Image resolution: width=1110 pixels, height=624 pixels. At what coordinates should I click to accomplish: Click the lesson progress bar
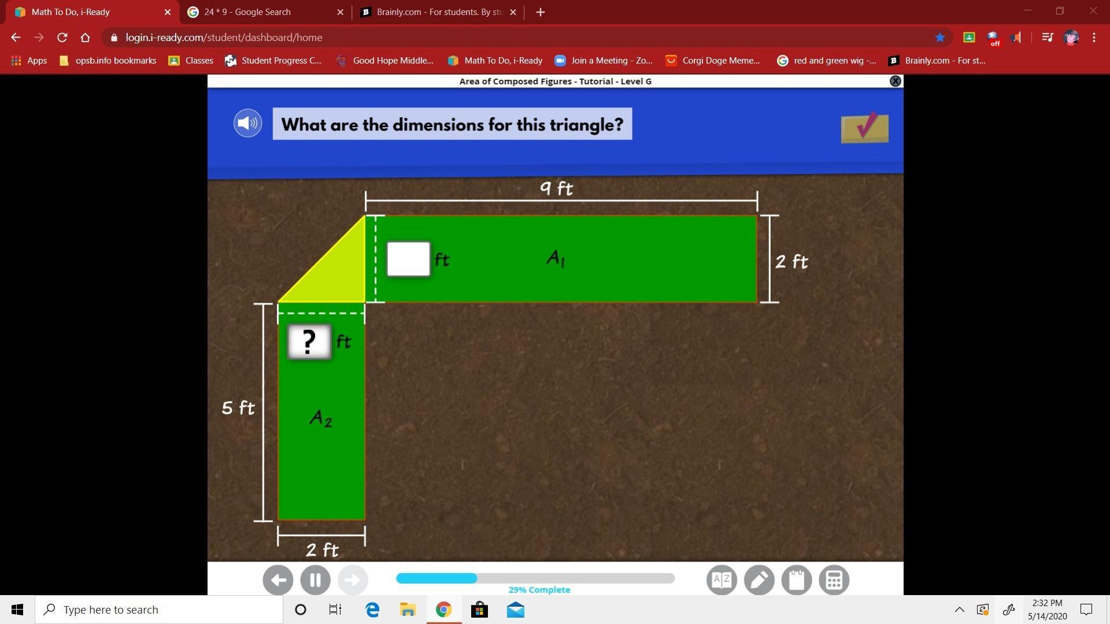[535, 578]
